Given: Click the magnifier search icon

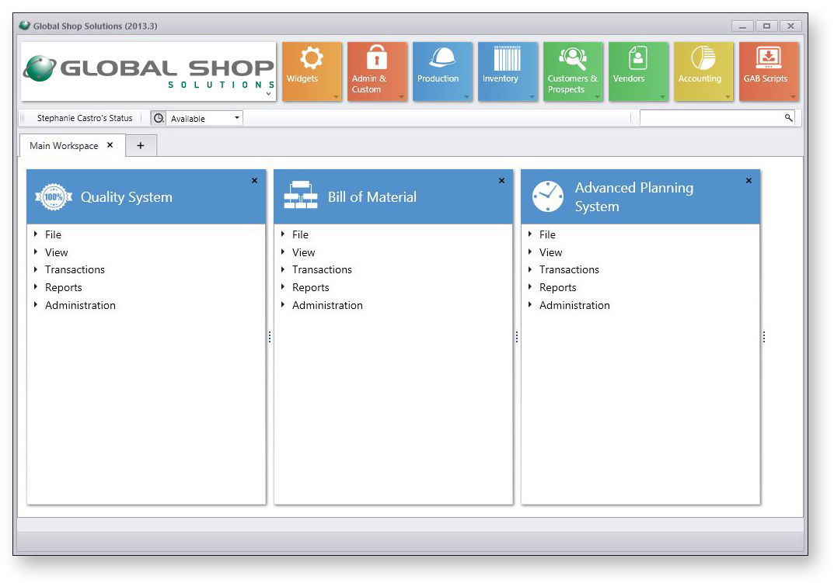Looking at the screenshot, I should tap(788, 118).
